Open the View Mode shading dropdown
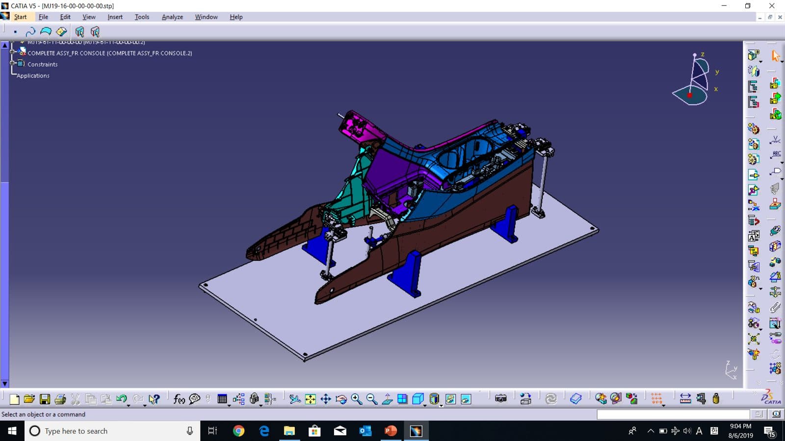This screenshot has height=441, width=785. (441, 405)
